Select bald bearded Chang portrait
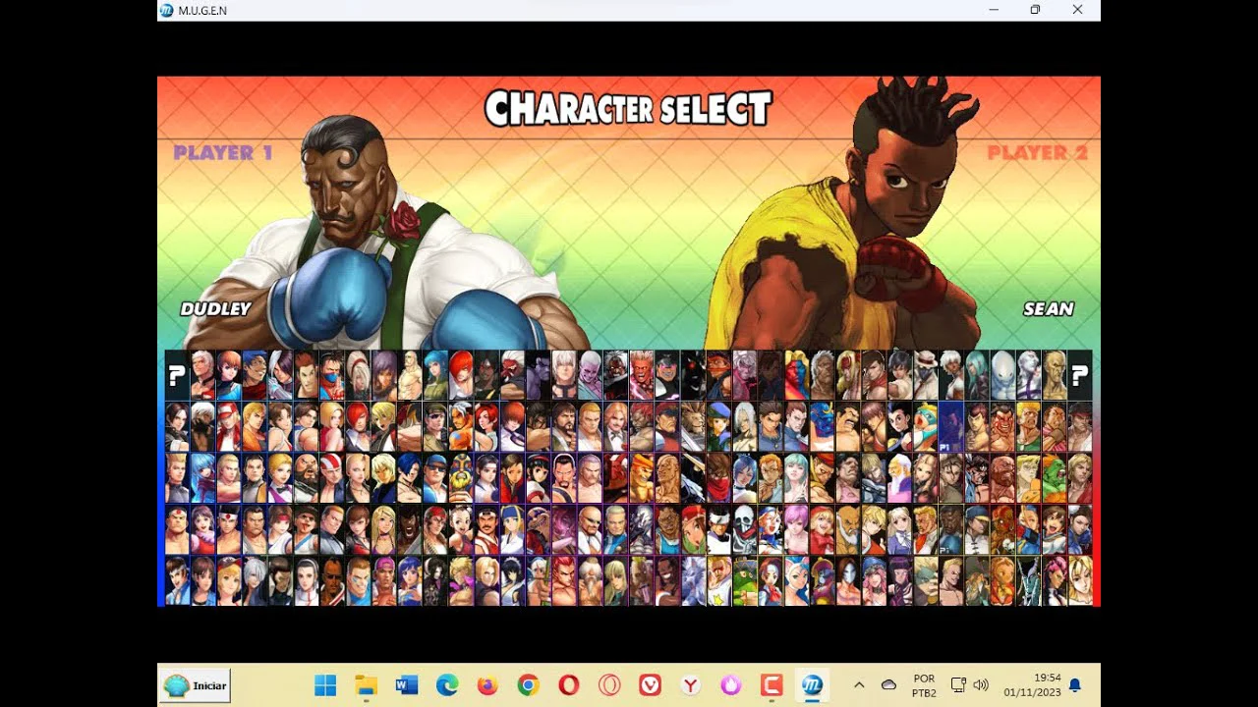Image resolution: width=1258 pixels, height=707 pixels. [x=306, y=478]
